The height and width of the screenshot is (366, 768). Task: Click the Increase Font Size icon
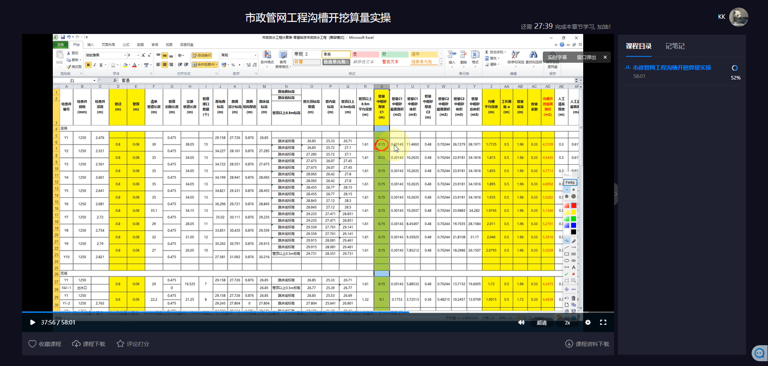pyautogui.click(x=143, y=55)
